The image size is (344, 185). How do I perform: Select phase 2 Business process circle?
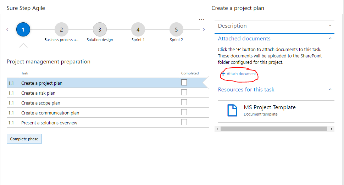point(61,30)
